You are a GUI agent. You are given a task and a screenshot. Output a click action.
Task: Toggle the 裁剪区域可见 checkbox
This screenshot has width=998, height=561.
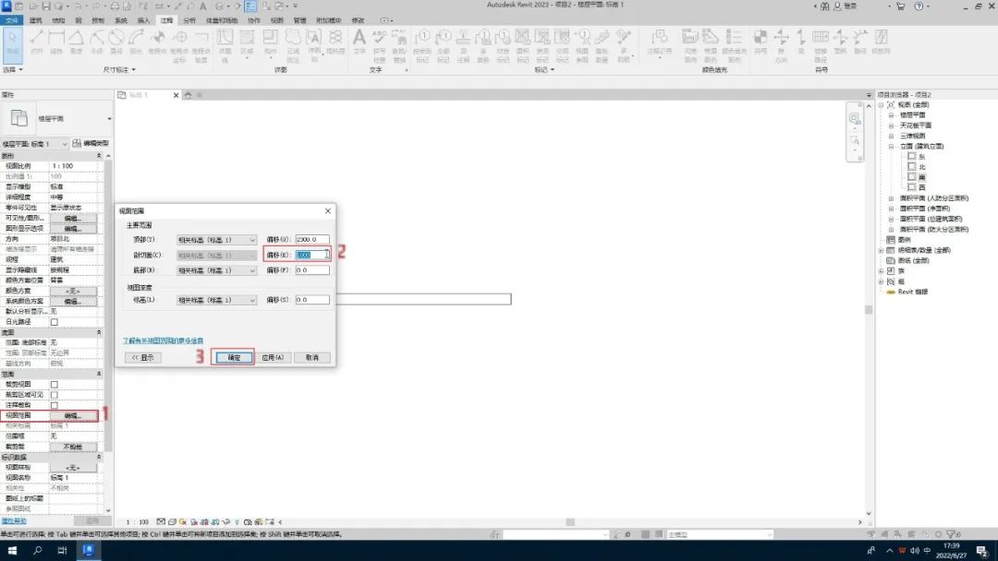click(55, 395)
